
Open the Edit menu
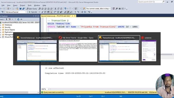pos(3,5)
